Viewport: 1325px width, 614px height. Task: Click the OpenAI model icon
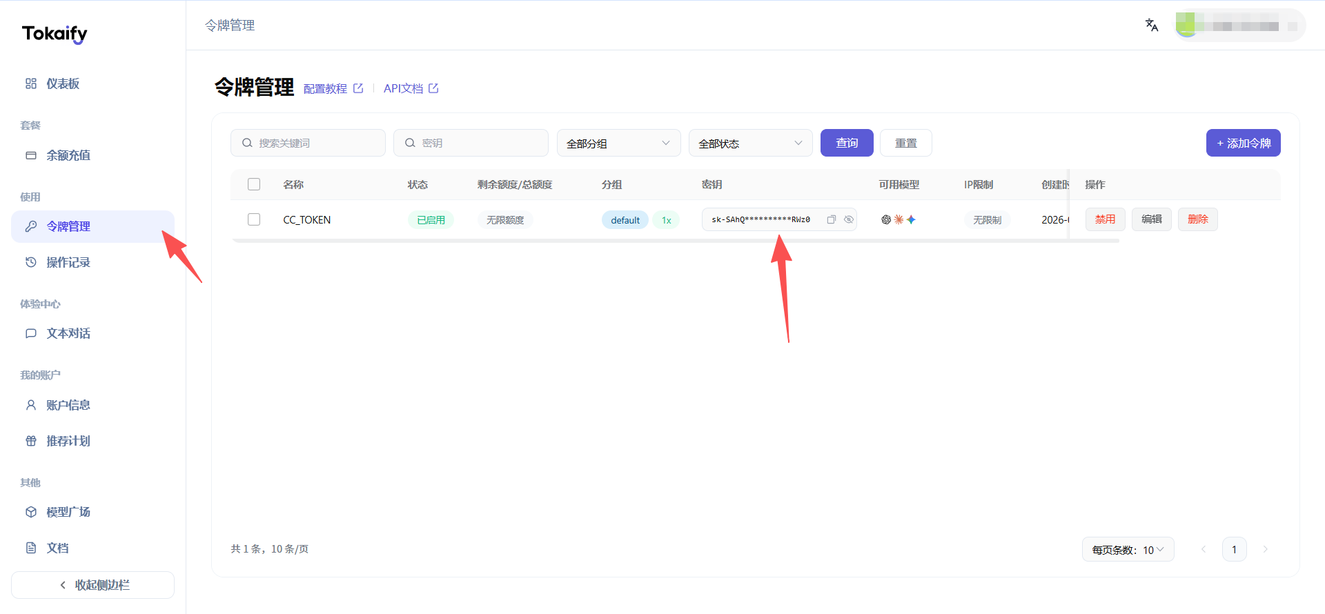point(886,219)
